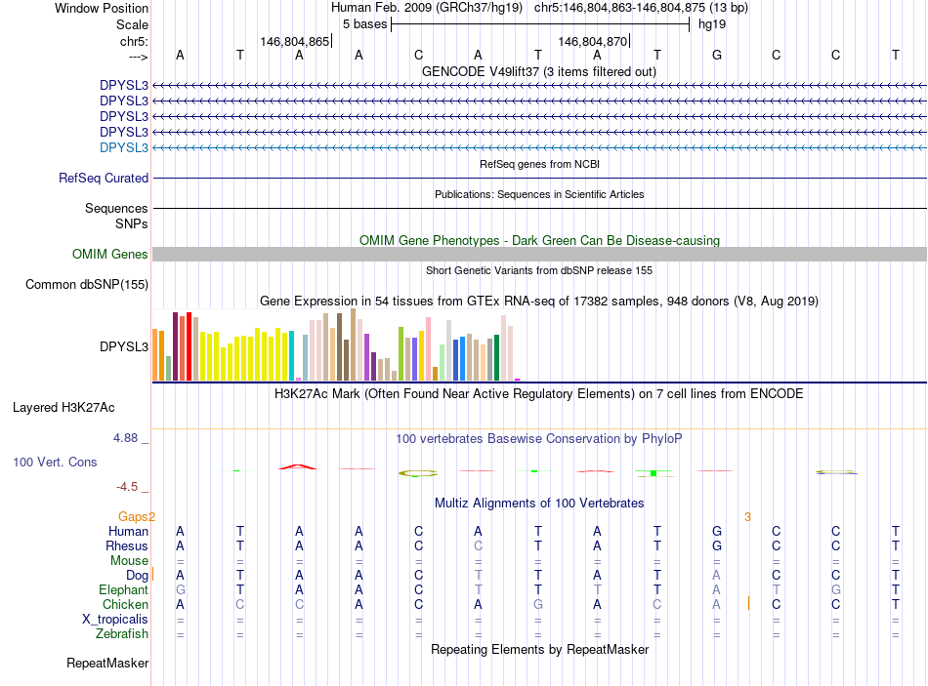
Task: Click the -4.5 PhyloP minimum value
Action: (127, 487)
